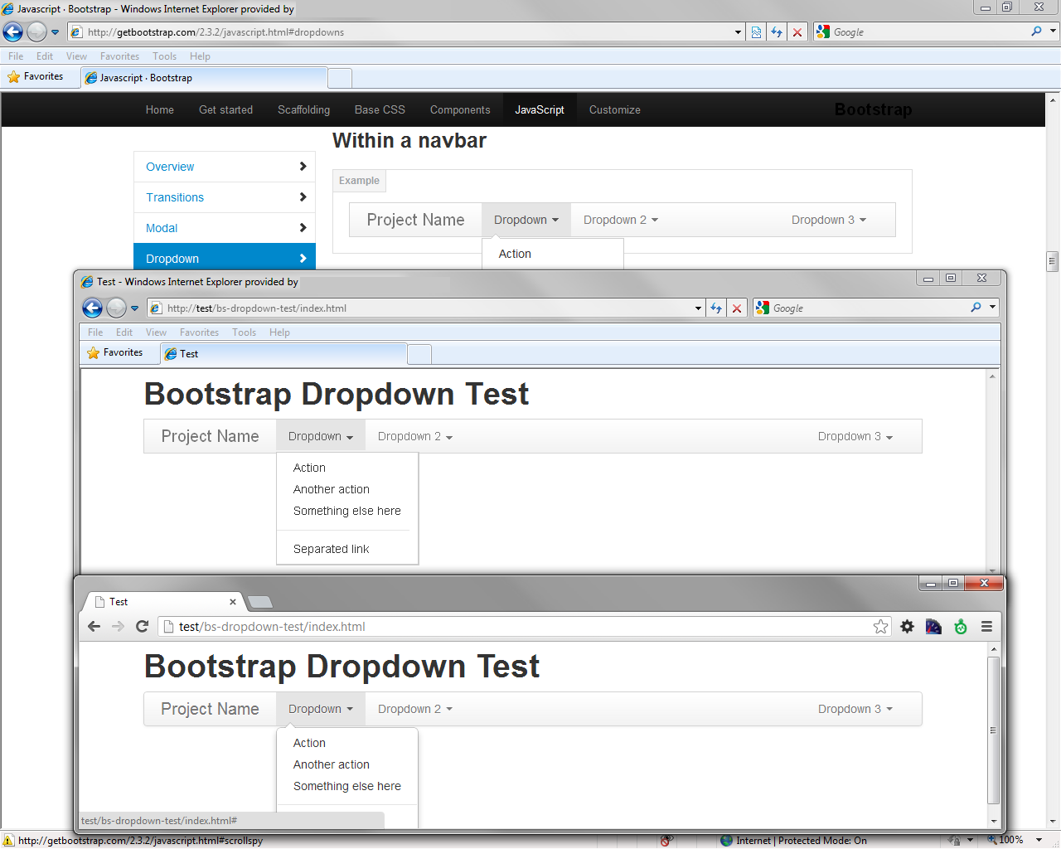The height and width of the screenshot is (849, 1061).
Task: Click Google search box in rear IE
Action: coord(928,32)
